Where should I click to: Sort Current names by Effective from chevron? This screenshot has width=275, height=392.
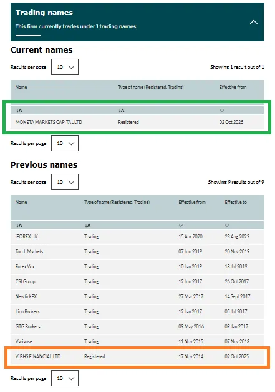tap(222, 111)
